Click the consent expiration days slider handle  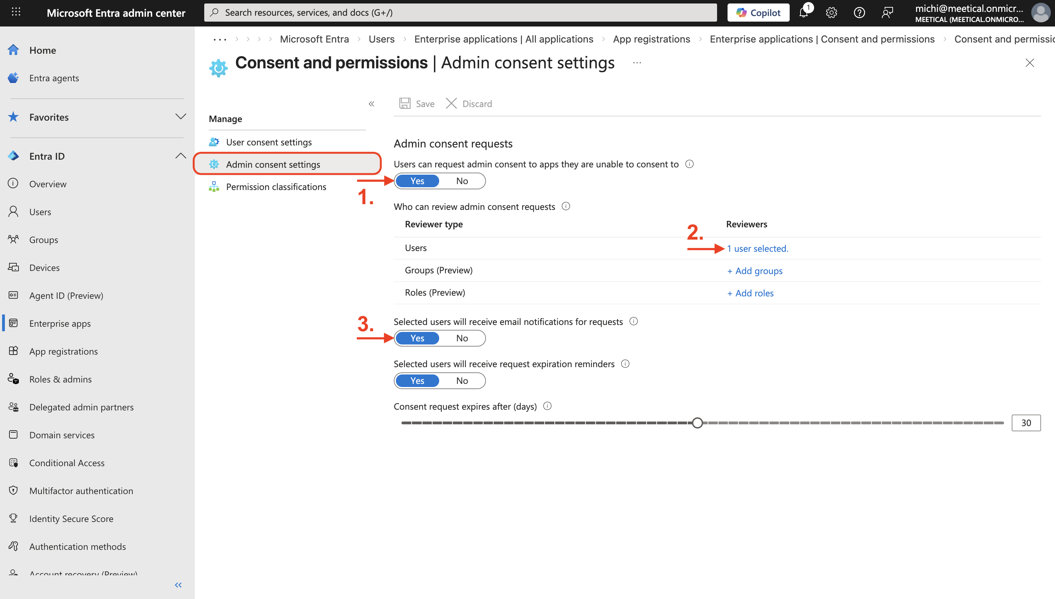coord(697,423)
